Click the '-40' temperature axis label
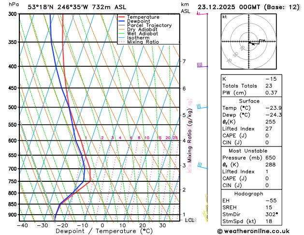 (x=23, y=225)
